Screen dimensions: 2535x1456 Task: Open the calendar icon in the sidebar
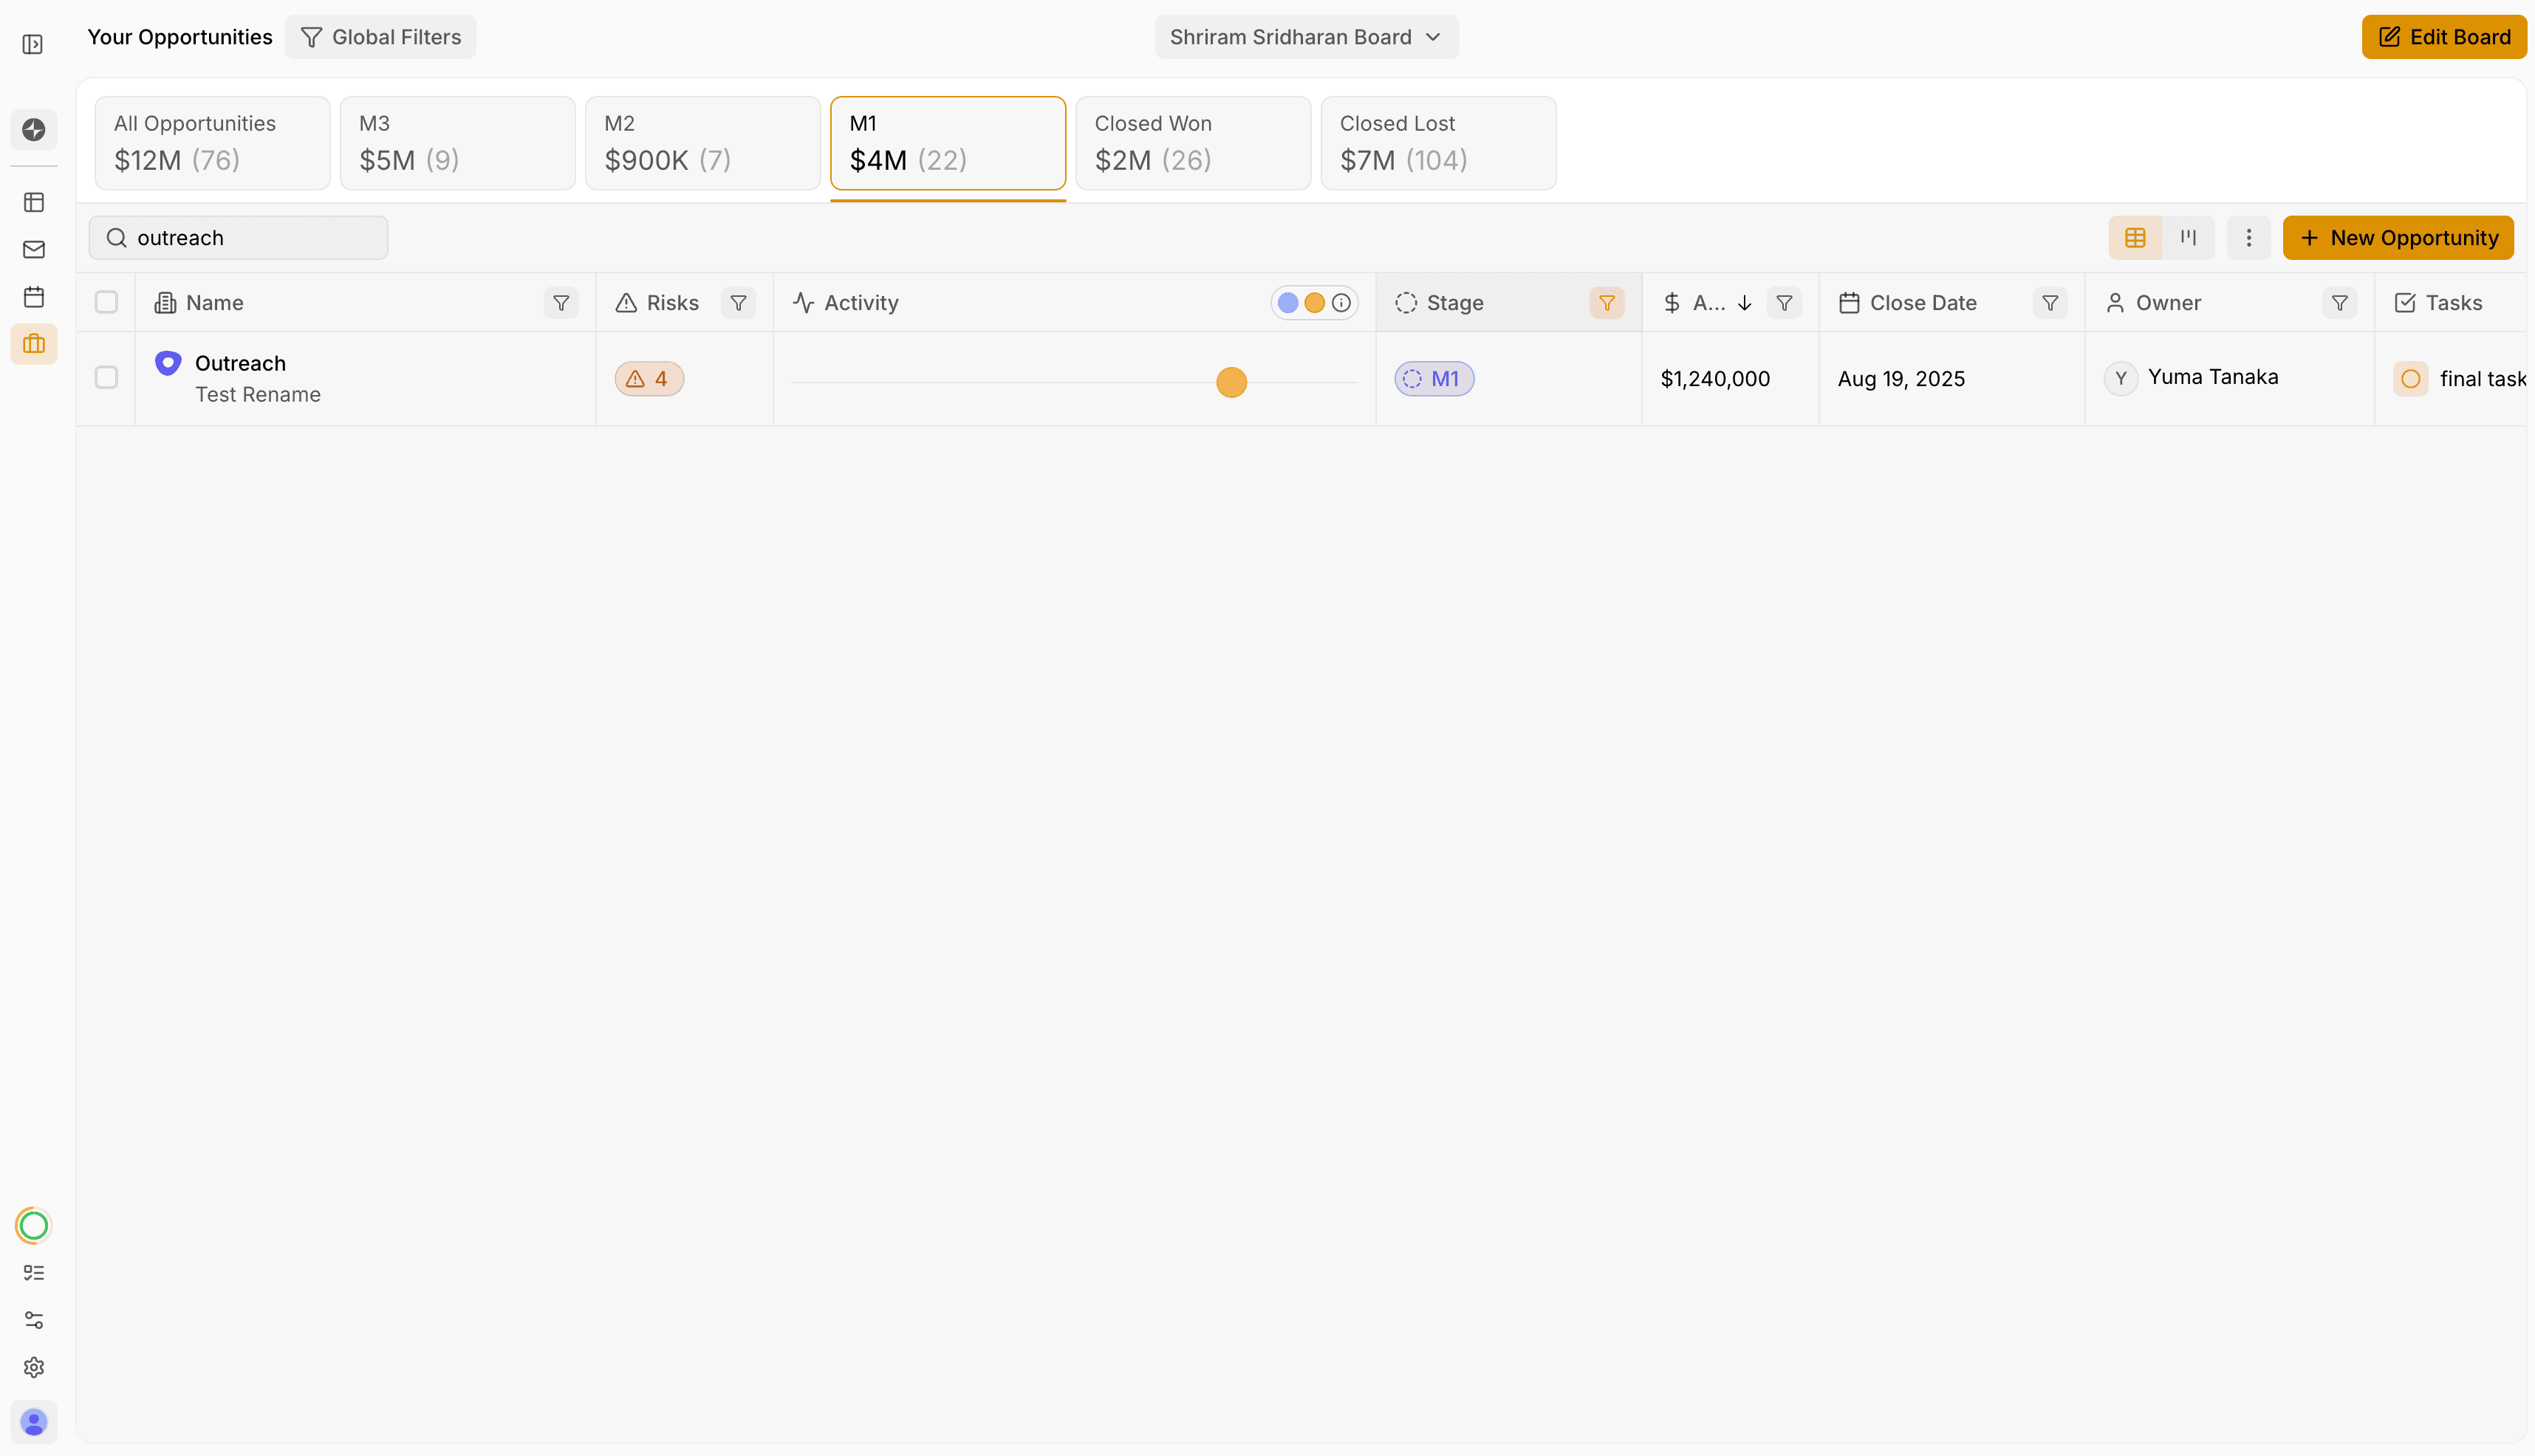click(x=34, y=297)
